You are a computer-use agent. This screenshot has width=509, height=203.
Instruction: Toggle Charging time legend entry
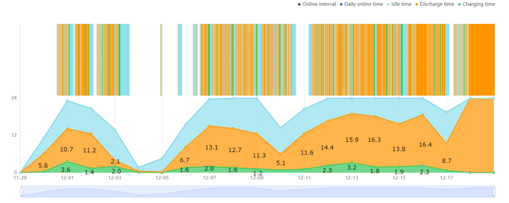click(477, 4)
